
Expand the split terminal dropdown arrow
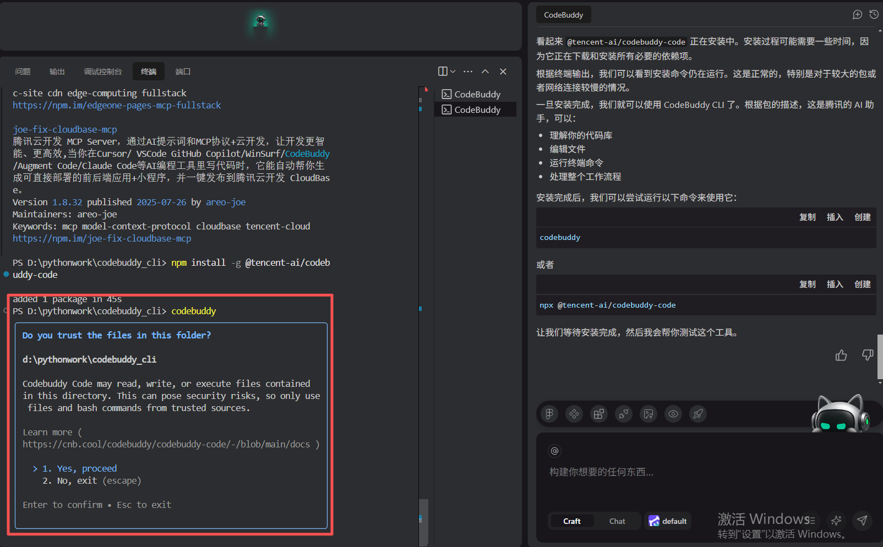click(x=453, y=72)
